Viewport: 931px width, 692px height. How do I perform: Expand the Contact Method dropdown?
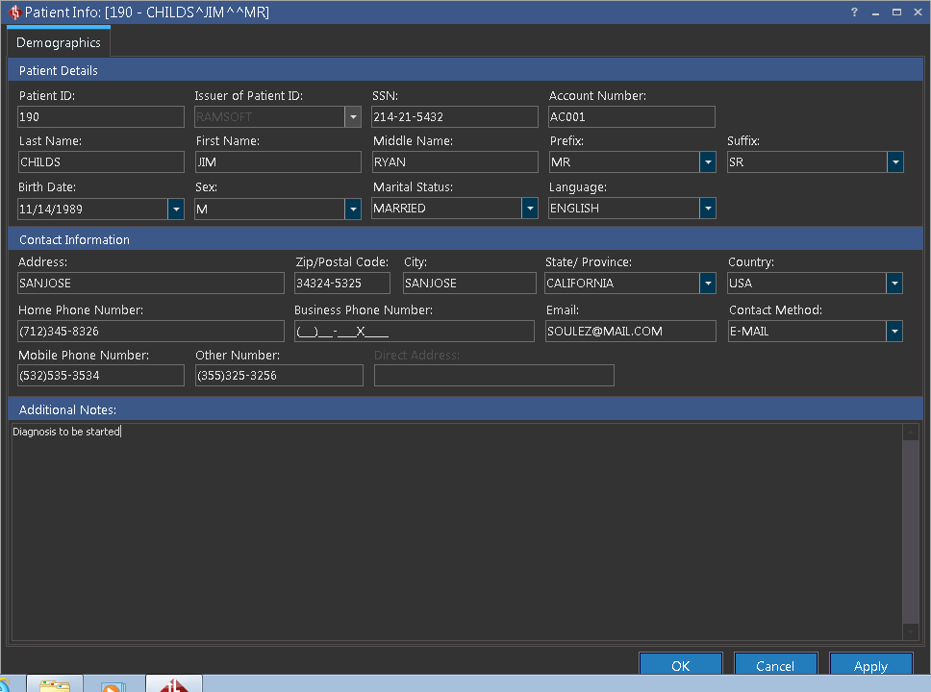pyautogui.click(x=895, y=332)
